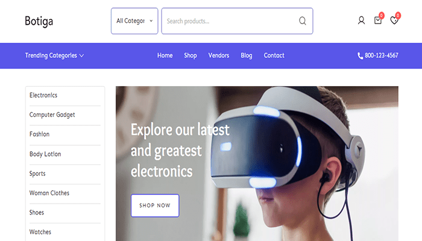Click the Botiga site logo
This screenshot has height=241, width=422.
tap(39, 21)
